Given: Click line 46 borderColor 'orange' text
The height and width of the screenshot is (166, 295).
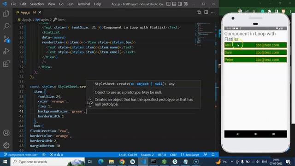Looking at the screenshot, I should (51, 136).
